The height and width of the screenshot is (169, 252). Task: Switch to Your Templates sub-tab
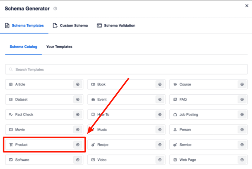[x=59, y=47]
